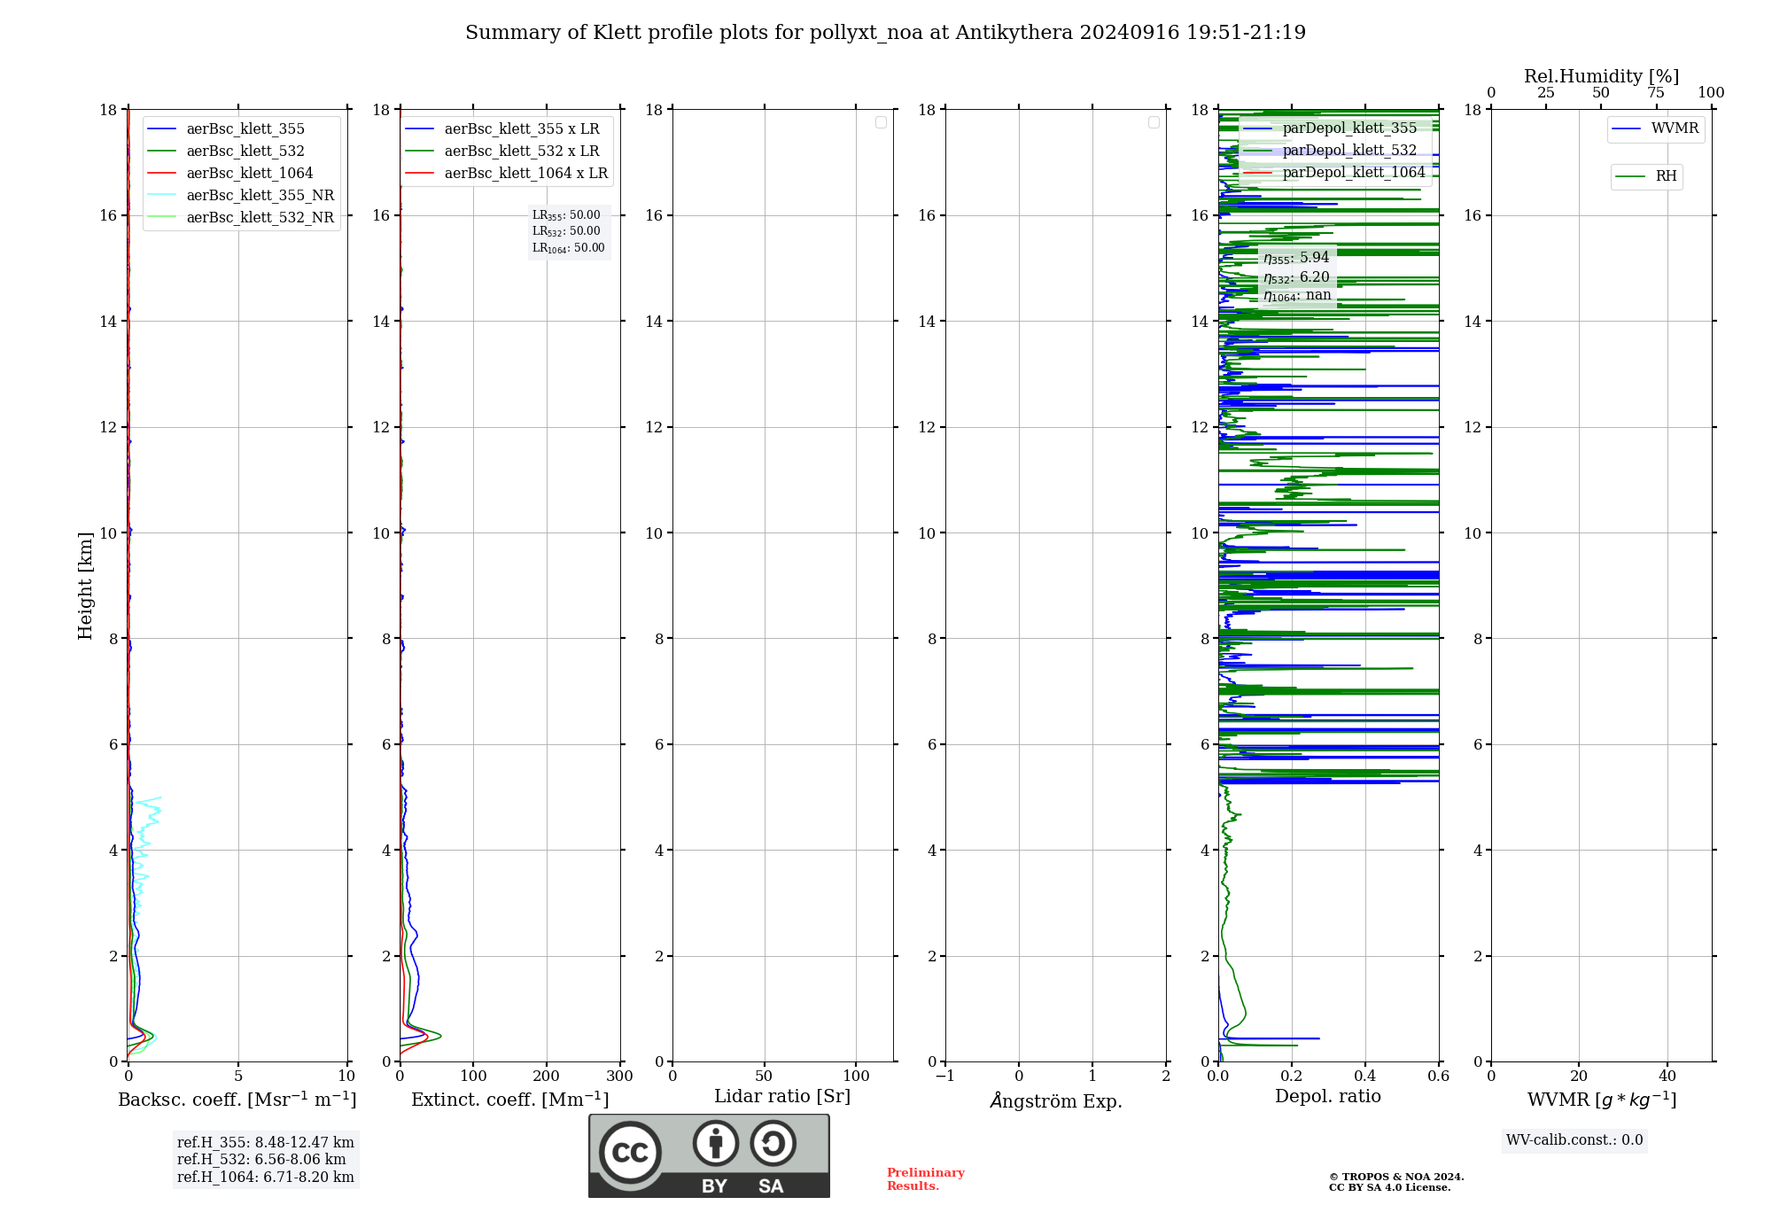This screenshot has width=1772, height=1205.
Task: Click the ref.H_355: 8.48-12.47 km text
Action: [265, 1143]
